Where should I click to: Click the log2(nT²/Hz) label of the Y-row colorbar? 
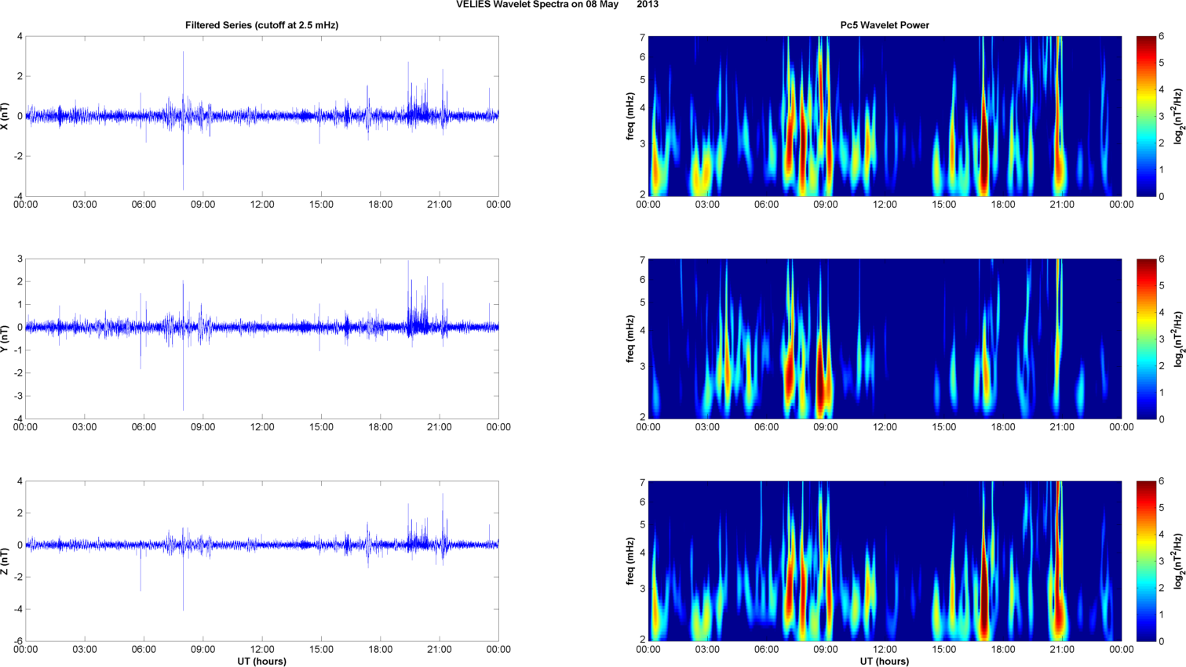[1178, 339]
